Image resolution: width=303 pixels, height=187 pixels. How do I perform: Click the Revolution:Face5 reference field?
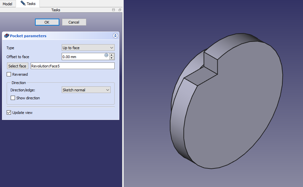(x=72, y=66)
